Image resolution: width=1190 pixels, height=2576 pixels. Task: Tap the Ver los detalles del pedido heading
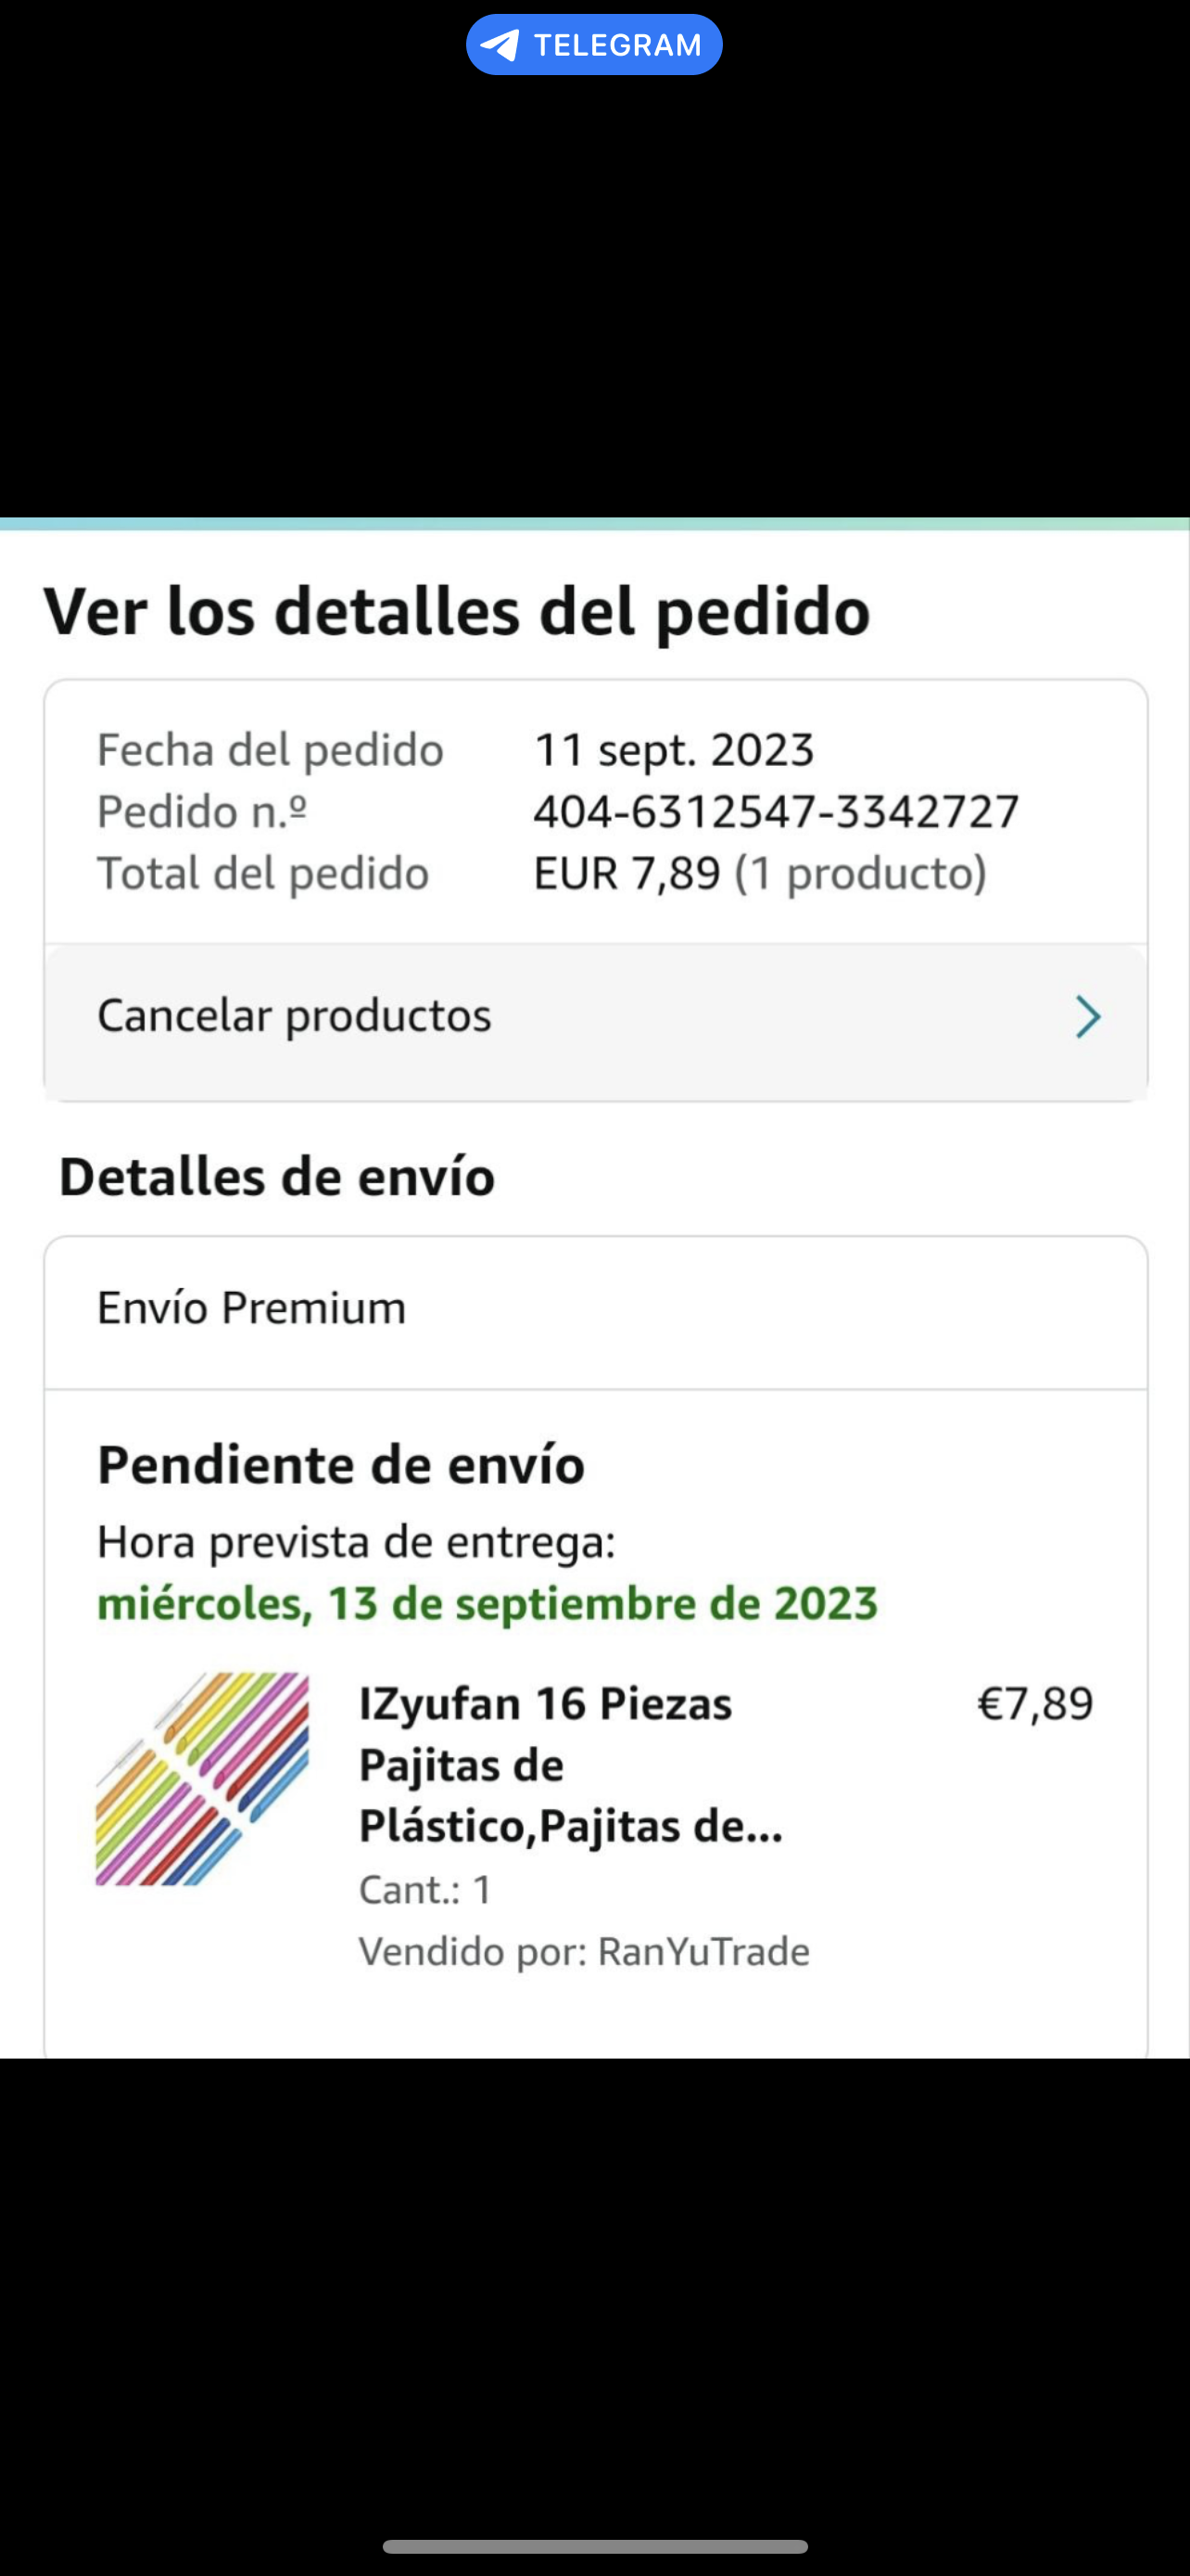coord(457,611)
